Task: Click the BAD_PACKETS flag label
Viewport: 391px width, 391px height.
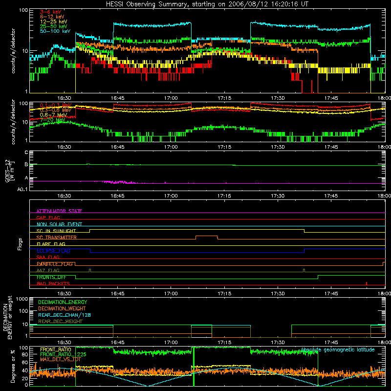Action: (x=53, y=283)
